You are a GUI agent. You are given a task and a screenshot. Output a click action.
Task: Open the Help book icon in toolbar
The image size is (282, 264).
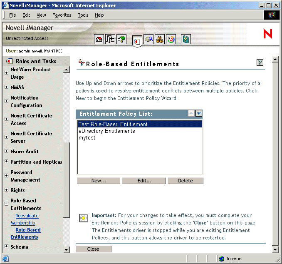[x=186, y=39]
